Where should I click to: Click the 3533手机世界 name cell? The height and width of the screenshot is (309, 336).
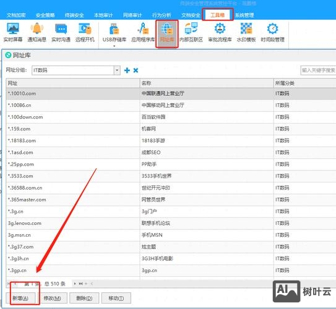click(x=207, y=176)
